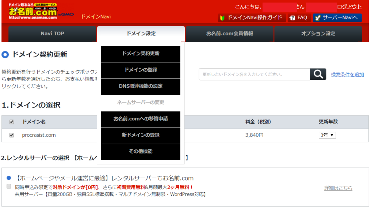Uncheck the procrasist.com domain checkbox
Viewport: 371px width, 210px height.
[x=11, y=135]
